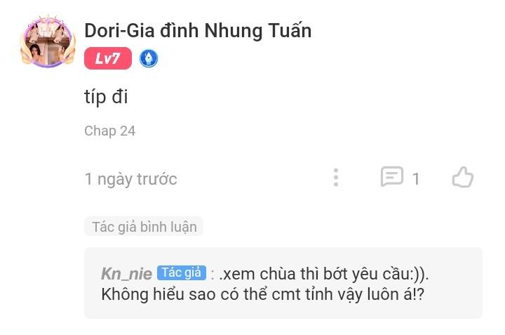Go to Chap 24 link
This screenshot has width=505, height=335.
[x=110, y=131]
